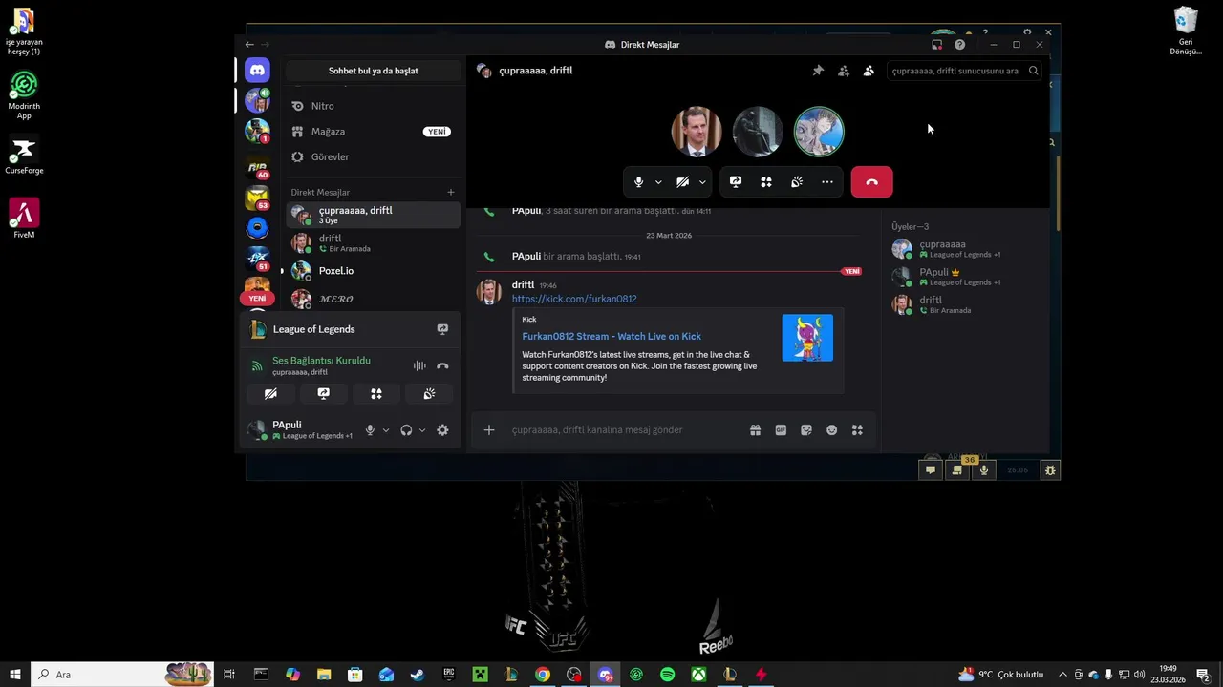
Task: Disconnect from voice in sidebar panel
Action: [x=442, y=365]
